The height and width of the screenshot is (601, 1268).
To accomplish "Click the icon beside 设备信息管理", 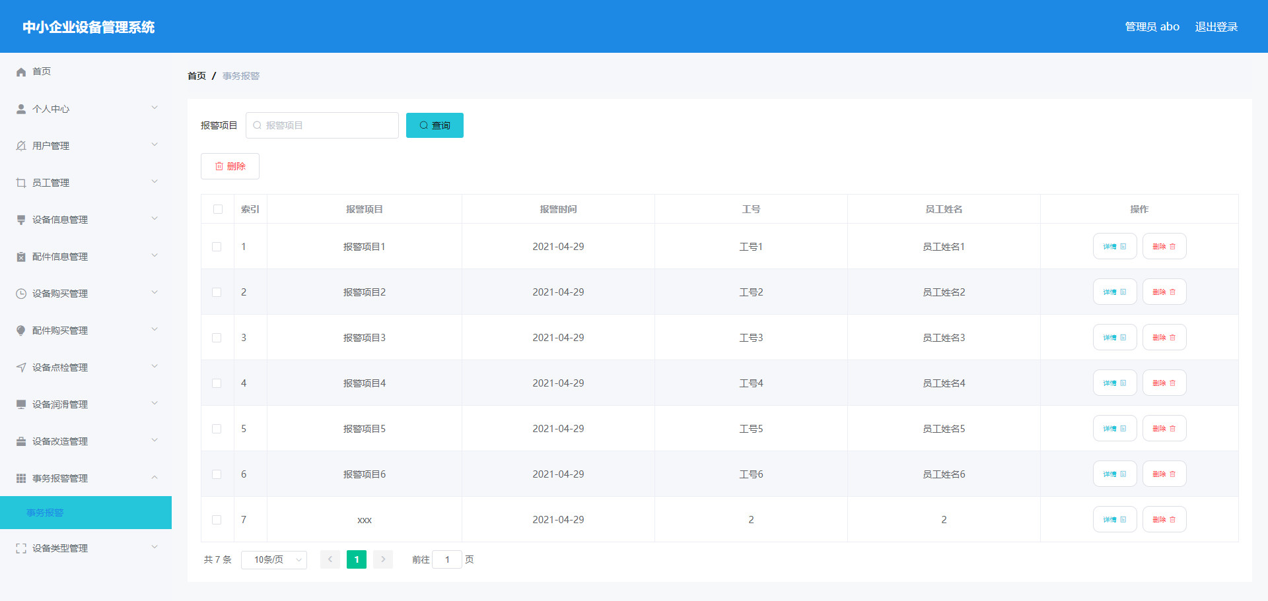I will point(21,220).
